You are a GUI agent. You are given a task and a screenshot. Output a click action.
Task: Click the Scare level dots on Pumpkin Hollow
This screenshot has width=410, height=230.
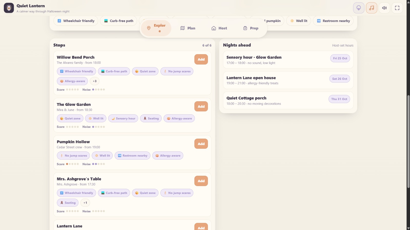[72, 164]
